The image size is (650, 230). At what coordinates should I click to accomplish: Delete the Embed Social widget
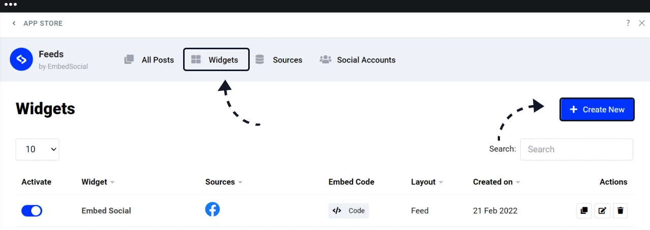[620, 211]
